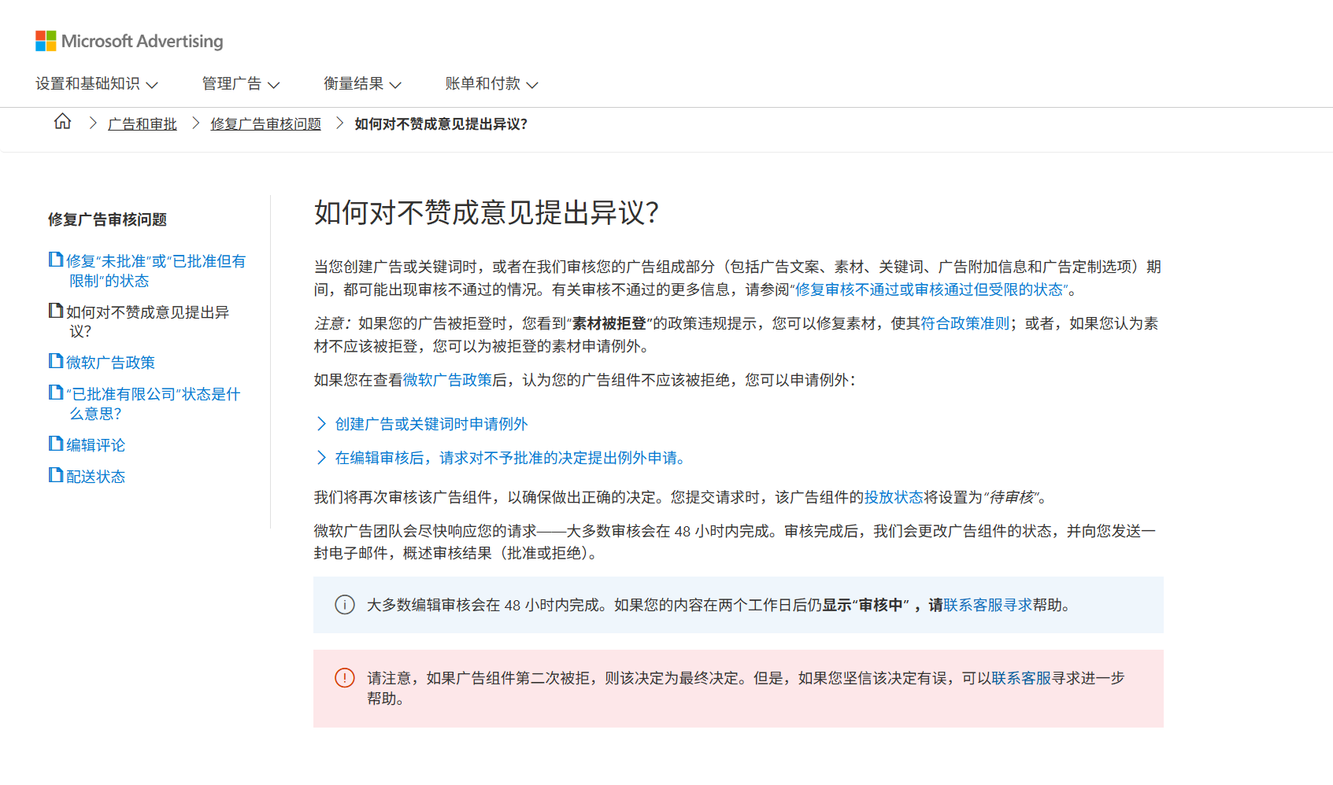Click the info icon in blue notice

coord(345,605)
